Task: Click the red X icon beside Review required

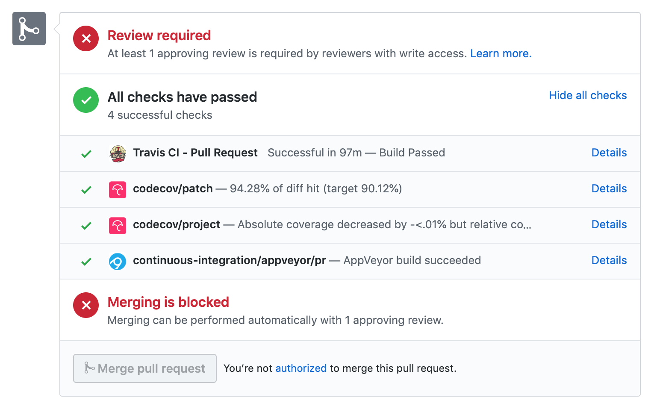Action: point(86,38)
